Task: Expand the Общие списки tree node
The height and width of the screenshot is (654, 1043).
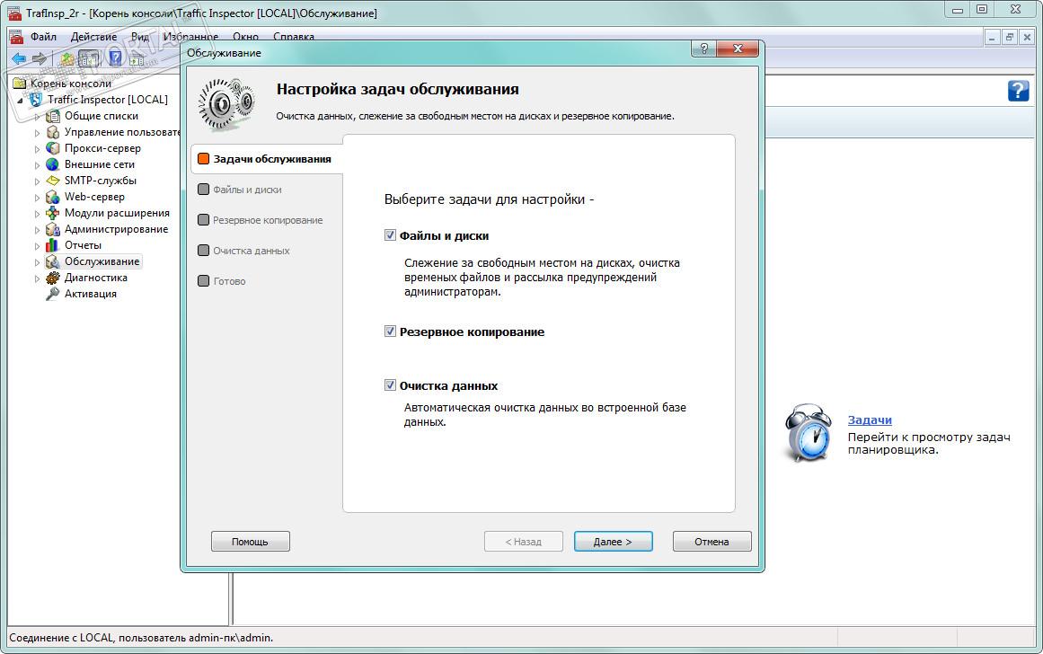Action: point(37,117)
